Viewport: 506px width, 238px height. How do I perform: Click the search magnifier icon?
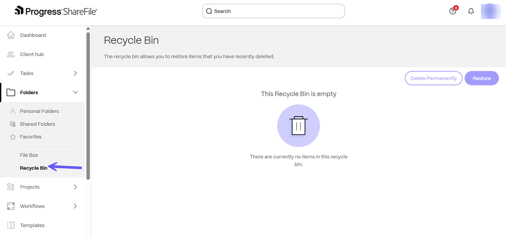click(209, 11)
